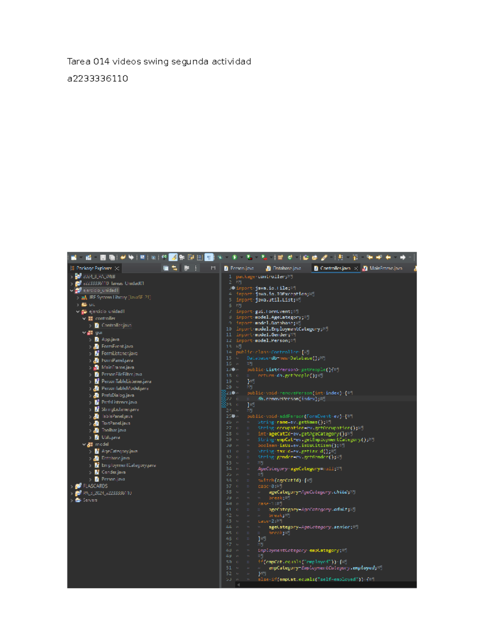484x627 pixels.
Task: Expand the Servers node in Package Explorer
Action: (73, 500)
